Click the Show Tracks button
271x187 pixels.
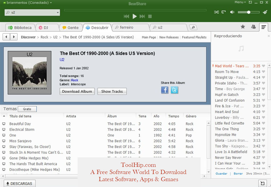coord(112,91)
